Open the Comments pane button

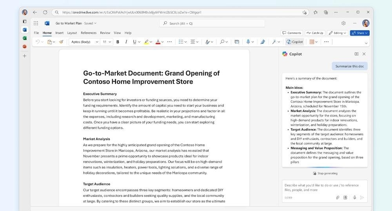click(x=292, y=33)
